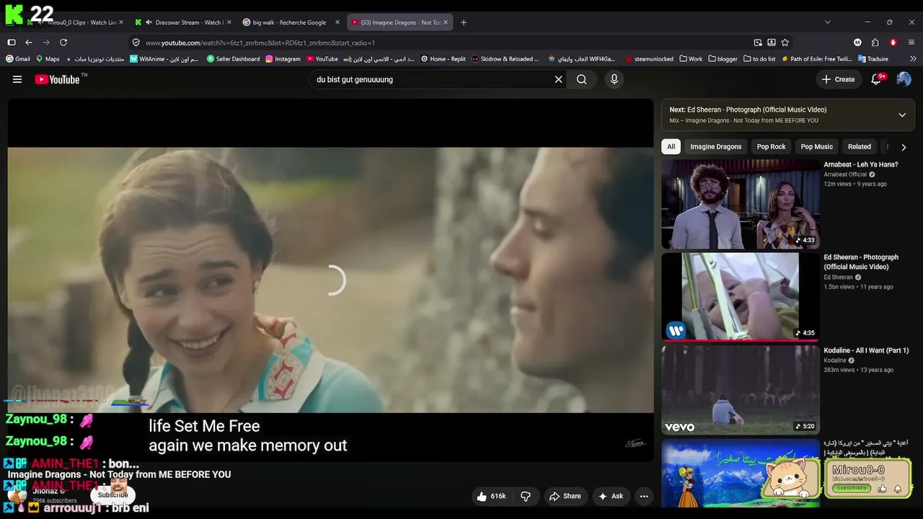Open the Work bookmarks folder
923x519 pixels.
pos(691,59)
